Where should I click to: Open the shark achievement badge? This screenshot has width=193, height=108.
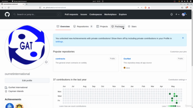pyautogui.click(x=10, y=106)
